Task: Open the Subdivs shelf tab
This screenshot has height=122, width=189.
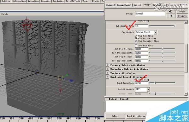Action: 6,1
